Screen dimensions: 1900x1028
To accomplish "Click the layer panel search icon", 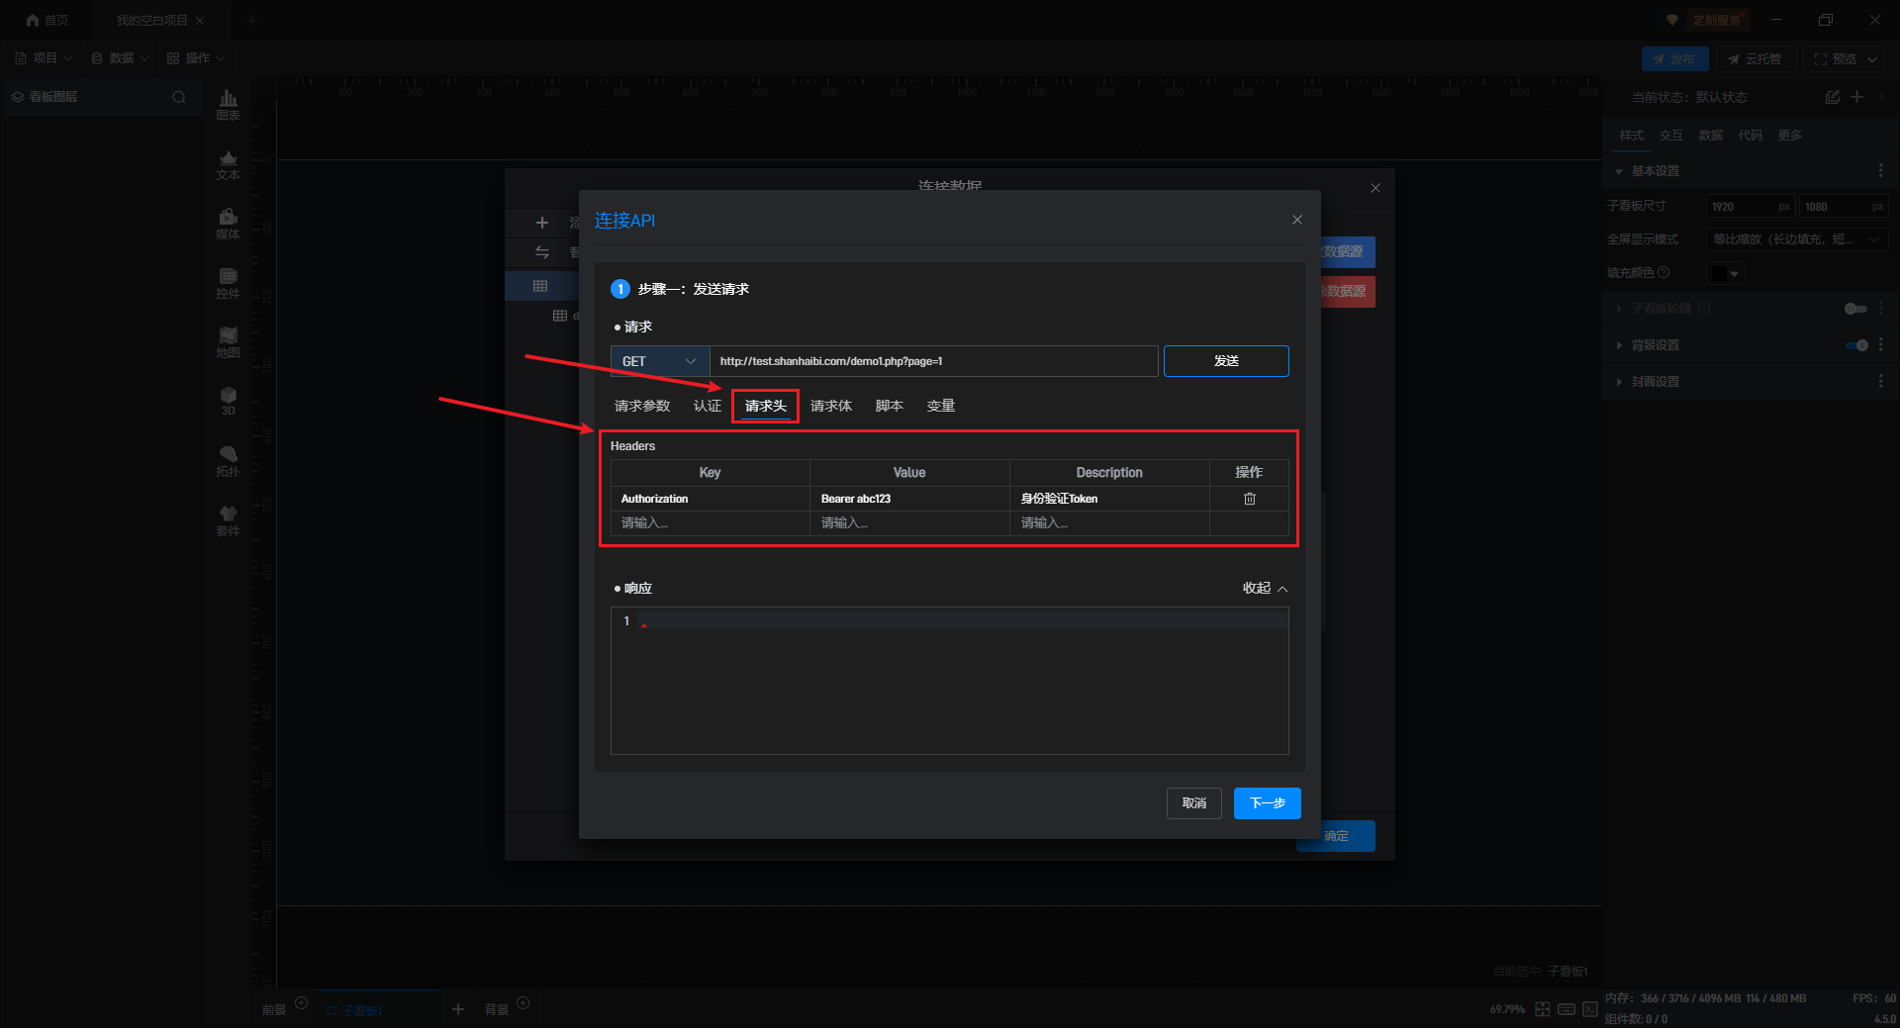I will coord(179,97).
